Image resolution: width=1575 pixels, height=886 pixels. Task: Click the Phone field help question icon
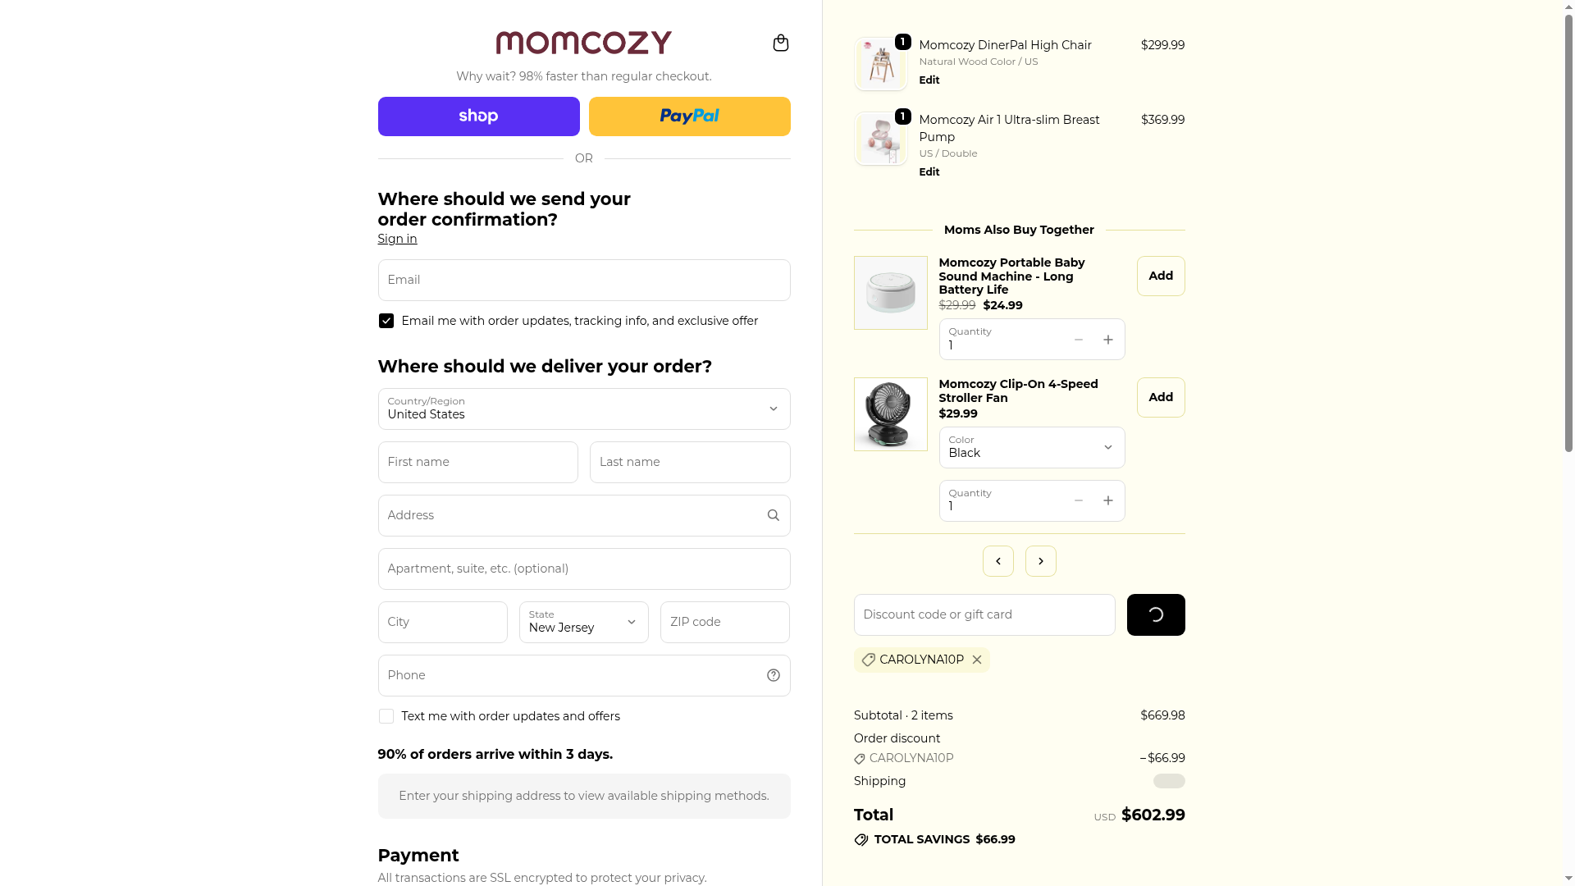[x=773, y=675]
